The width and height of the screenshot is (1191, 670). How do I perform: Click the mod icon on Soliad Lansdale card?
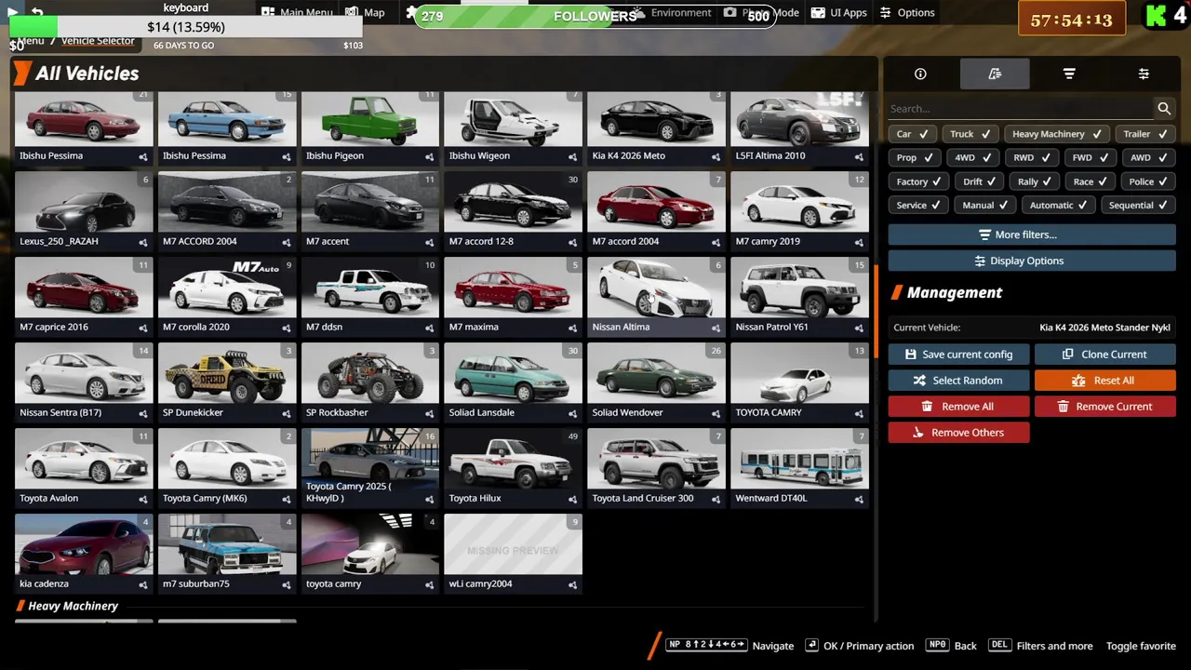coord(572,413)
